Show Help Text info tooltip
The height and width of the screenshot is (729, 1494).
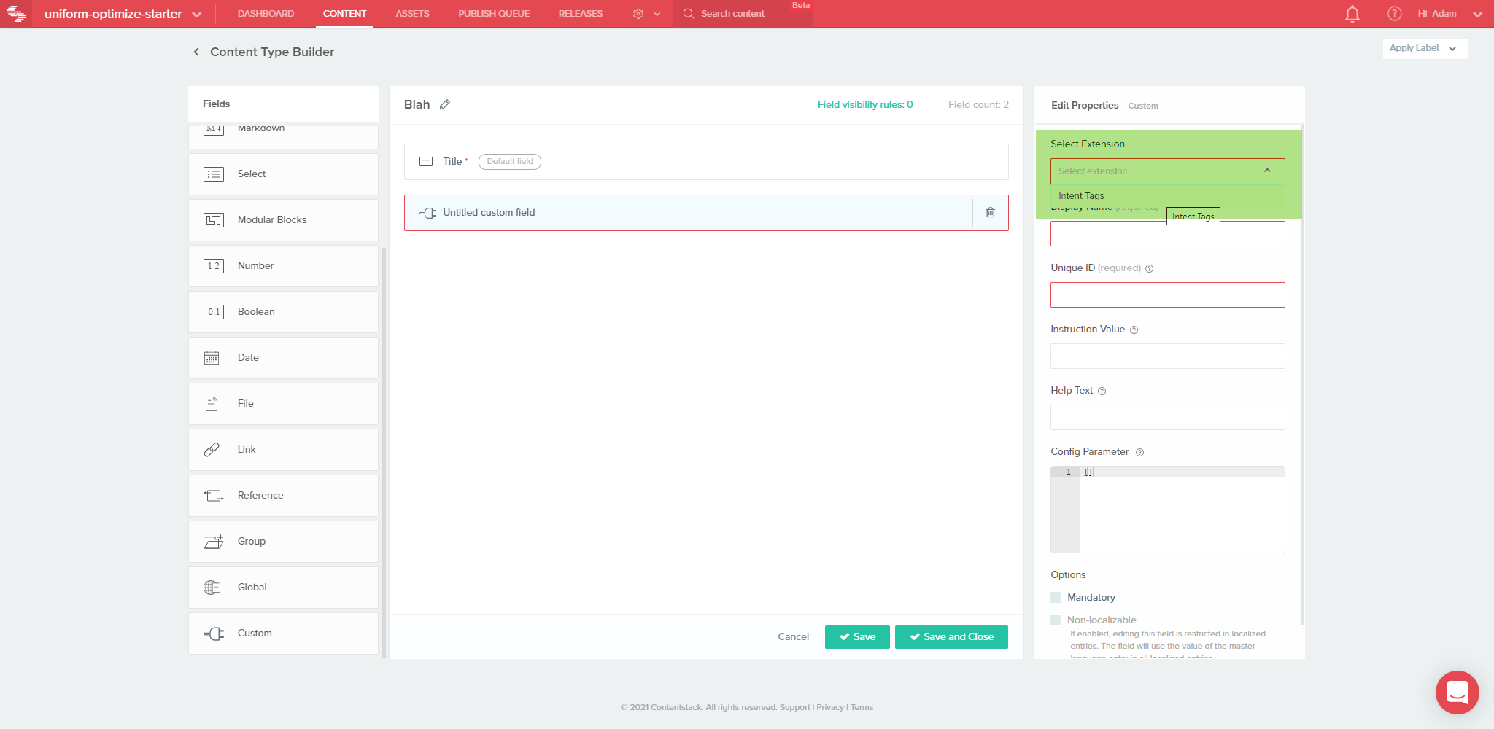pyautogui.click(x=1102, y=391)
